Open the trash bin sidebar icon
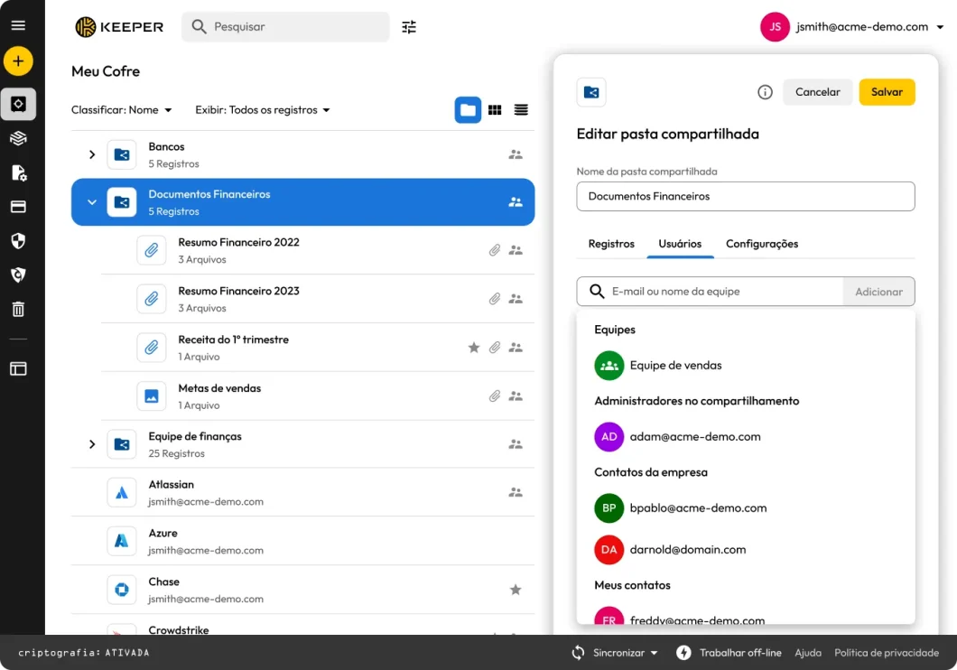Screen dimensions: 957x670 (x=18, y=310)
